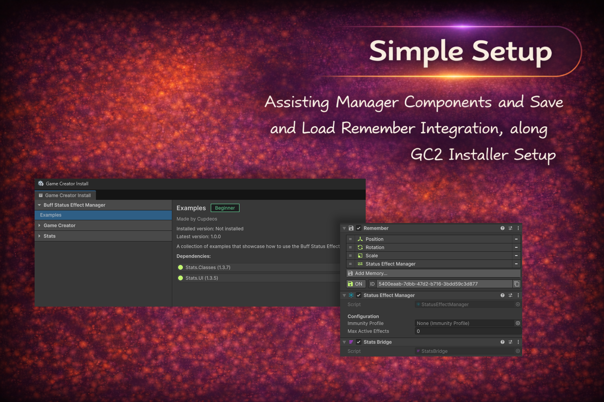Open help for the Remember component
This screenshot has height=402, width=604.
click(x=502, y=228)
